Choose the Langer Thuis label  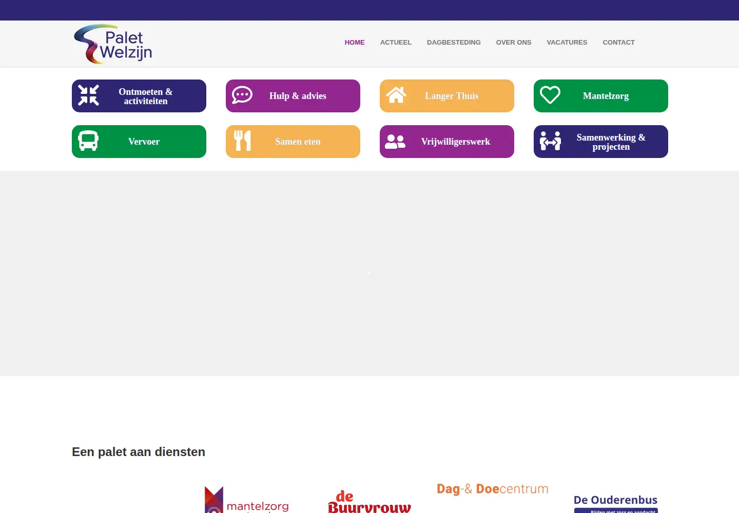pyautogui.click(x=452, y=96)
